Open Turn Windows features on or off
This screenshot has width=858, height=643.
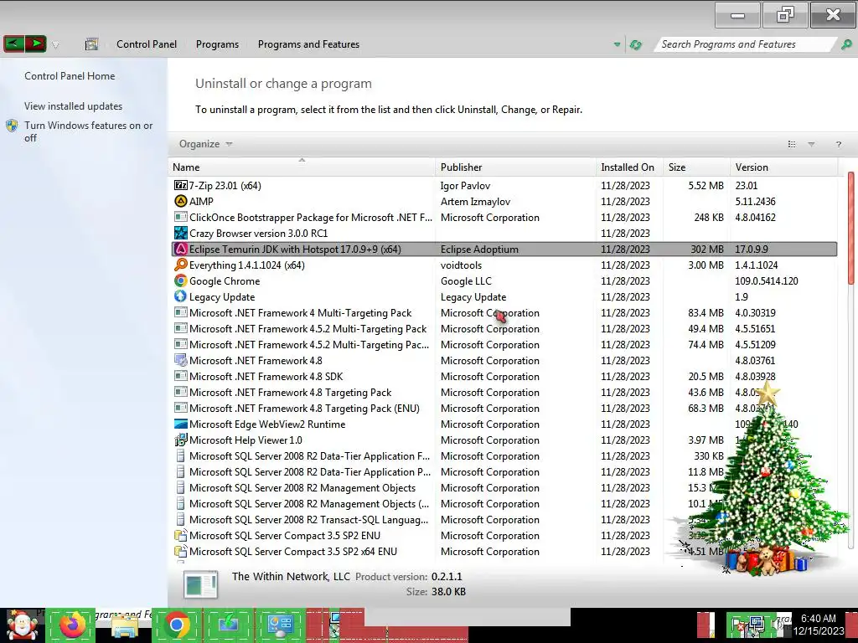88,131
